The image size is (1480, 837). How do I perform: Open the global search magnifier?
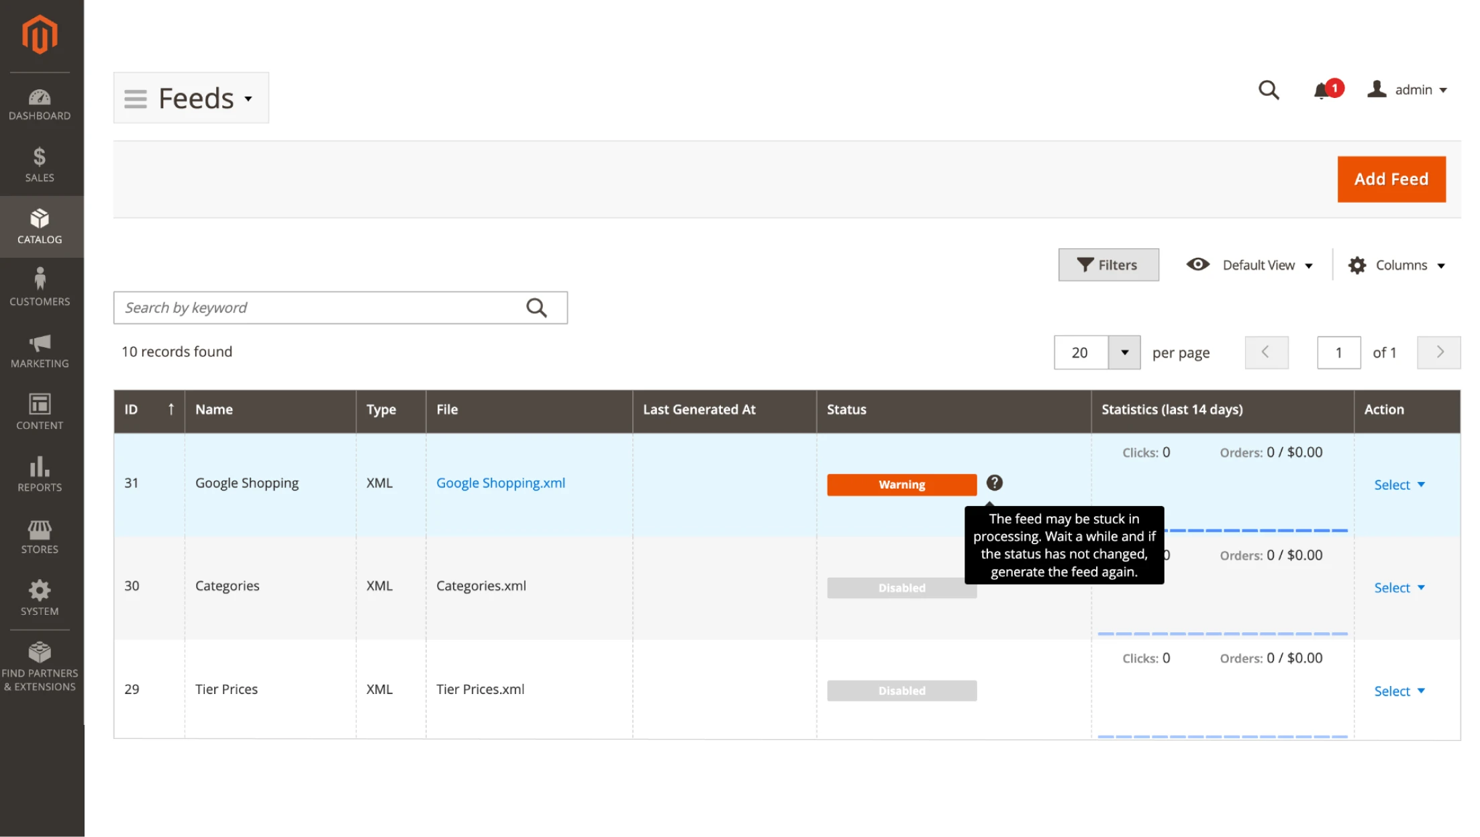(x=1269, y=90)
